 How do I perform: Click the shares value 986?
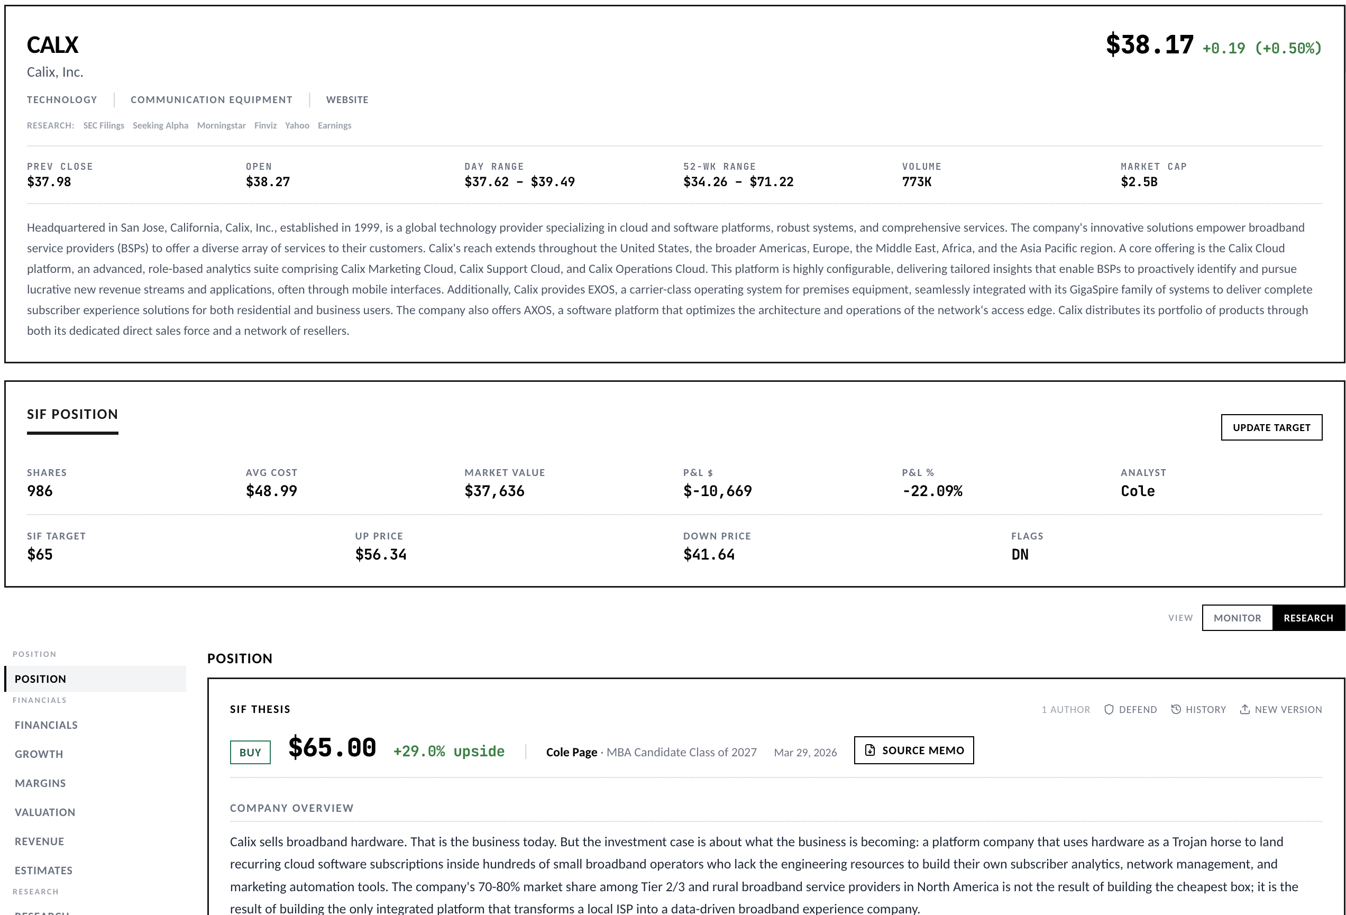coord(40,491)
